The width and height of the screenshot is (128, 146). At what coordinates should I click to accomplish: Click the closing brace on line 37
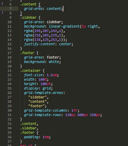point(21,142)
